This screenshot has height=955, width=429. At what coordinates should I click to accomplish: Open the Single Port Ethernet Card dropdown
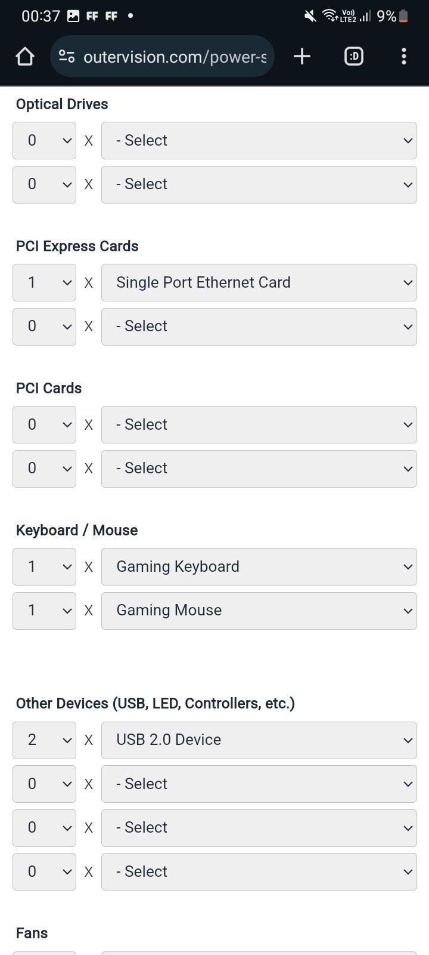[x=259, y=282]
